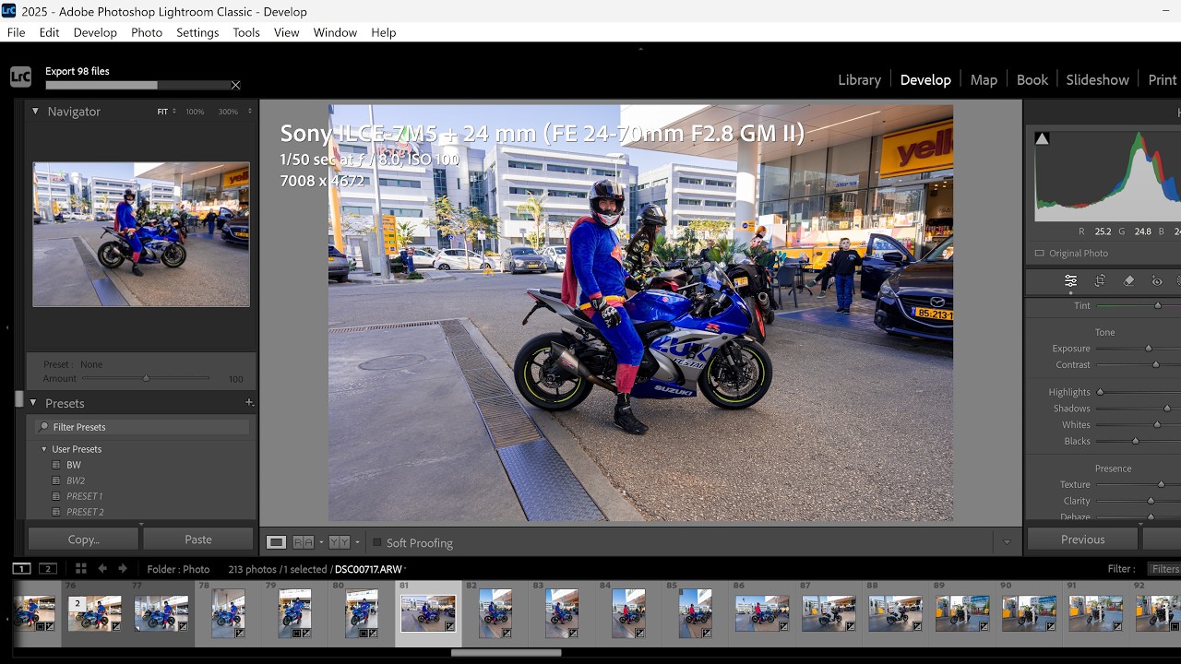The image size is (1181, 664).
Task: Click the search icon in Filter Presets
Action: pos(43,427)
